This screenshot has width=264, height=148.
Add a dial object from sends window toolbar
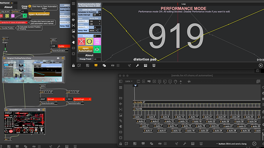click(175, 81)
